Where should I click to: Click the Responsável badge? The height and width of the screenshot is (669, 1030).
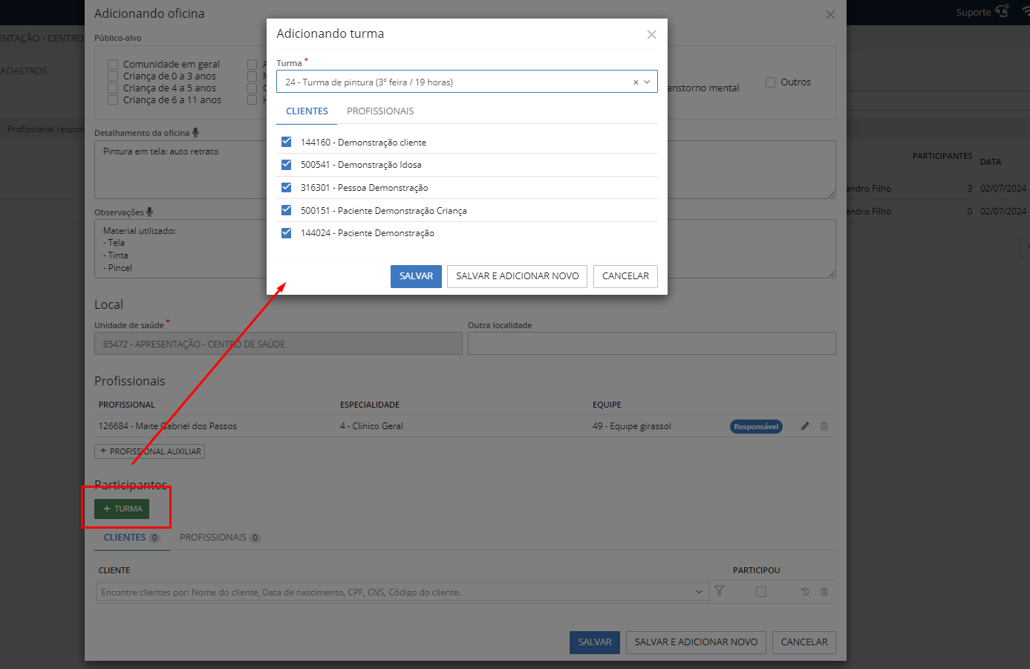coord(756,427)
